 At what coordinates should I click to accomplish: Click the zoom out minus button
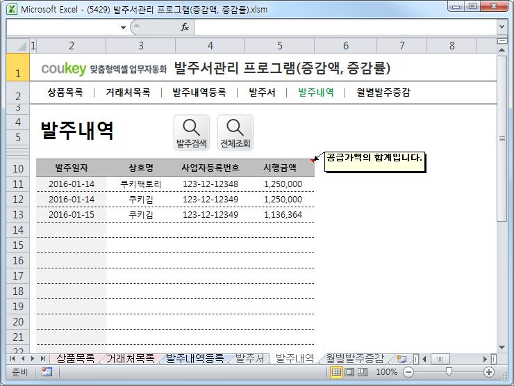408,372
